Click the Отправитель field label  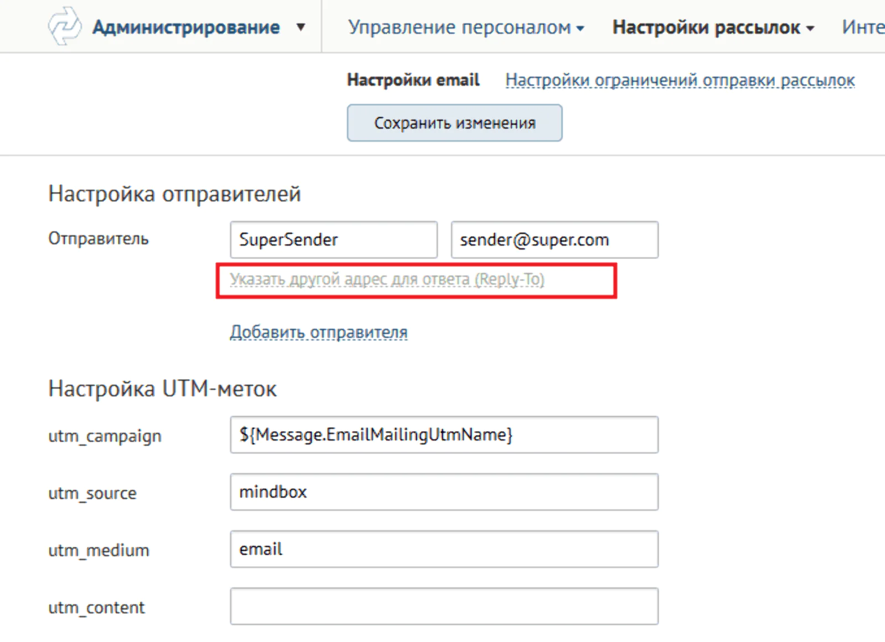point(99,239)
